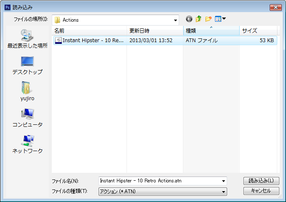
Task: Click the date 2013/03/01 13:52
Action: coord(151,40)
